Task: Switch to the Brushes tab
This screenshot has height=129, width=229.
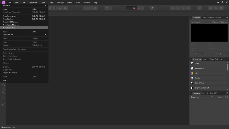Action: (218, 17)
